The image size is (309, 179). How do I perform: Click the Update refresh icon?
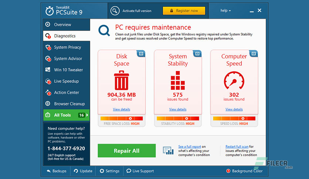[x=76, y=171]
